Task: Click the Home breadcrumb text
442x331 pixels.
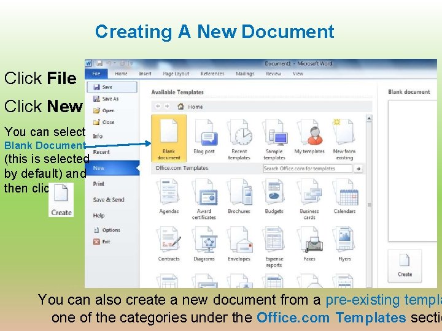Action: click(x=195, y=107)
